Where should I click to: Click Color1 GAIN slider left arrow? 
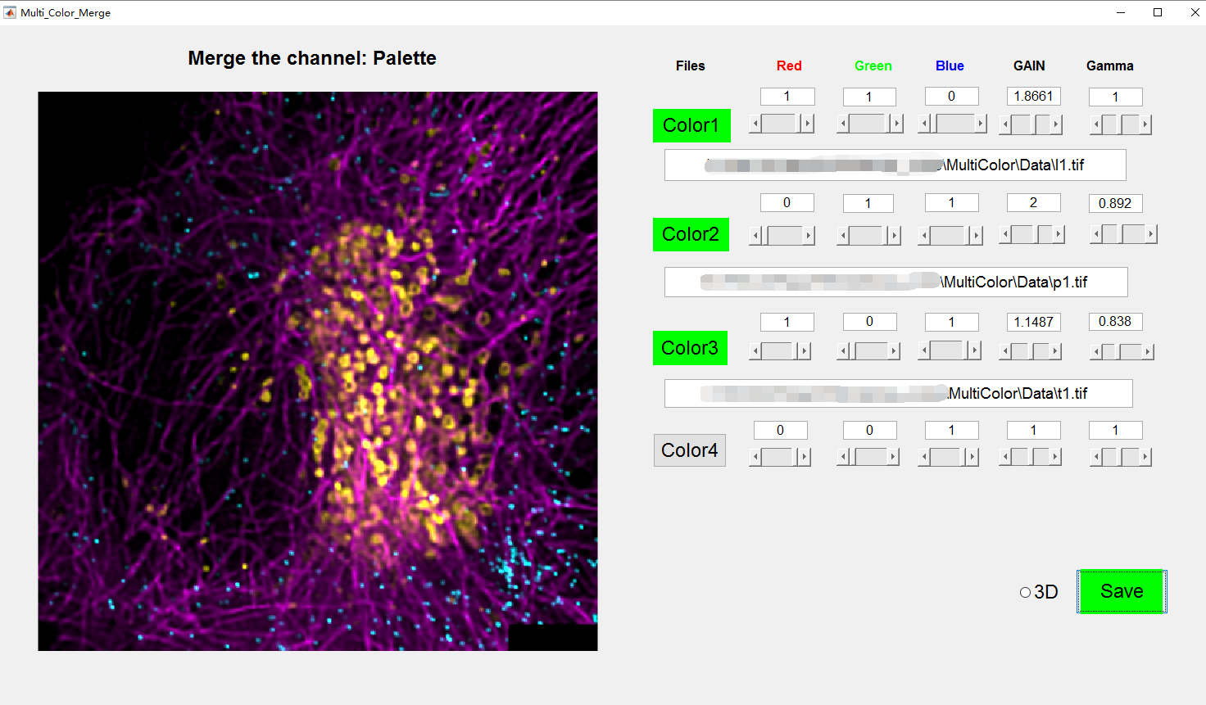click(x=1004, y=124)
